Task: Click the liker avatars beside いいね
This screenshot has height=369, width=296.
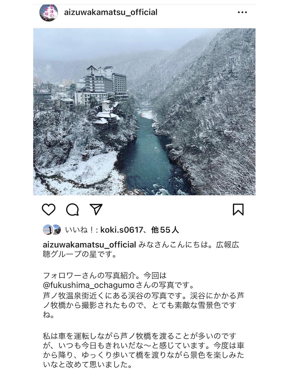Action: 52,230
